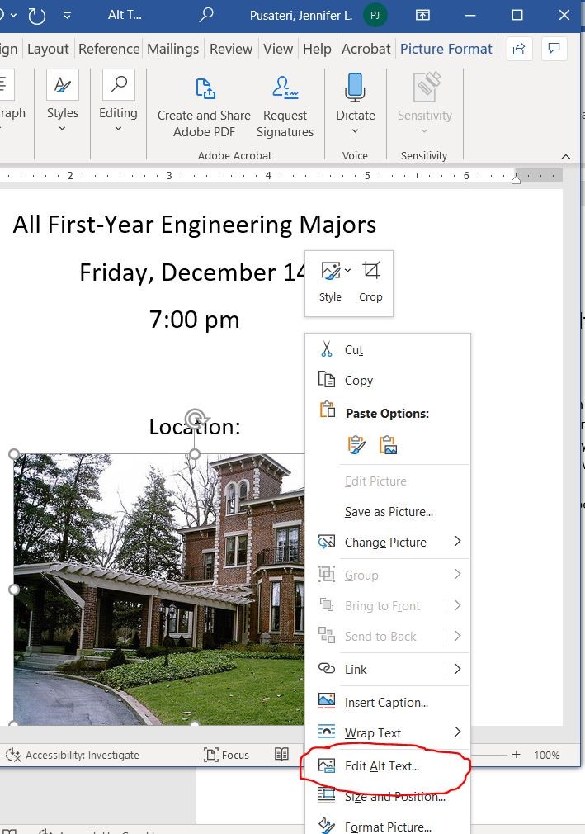
Task: Open the Acrobat tab
Action: pyautogui.click(x=366, y=49)
